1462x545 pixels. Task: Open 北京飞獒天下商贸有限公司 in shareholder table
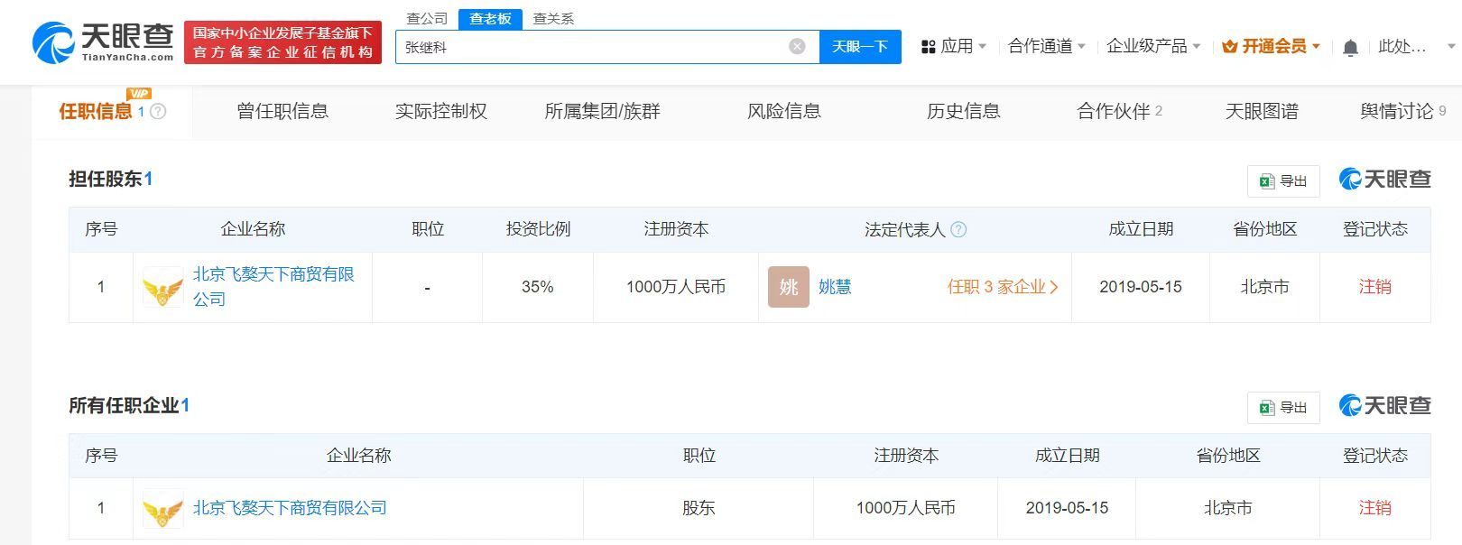pyautogui.click(x=273, y=286)
